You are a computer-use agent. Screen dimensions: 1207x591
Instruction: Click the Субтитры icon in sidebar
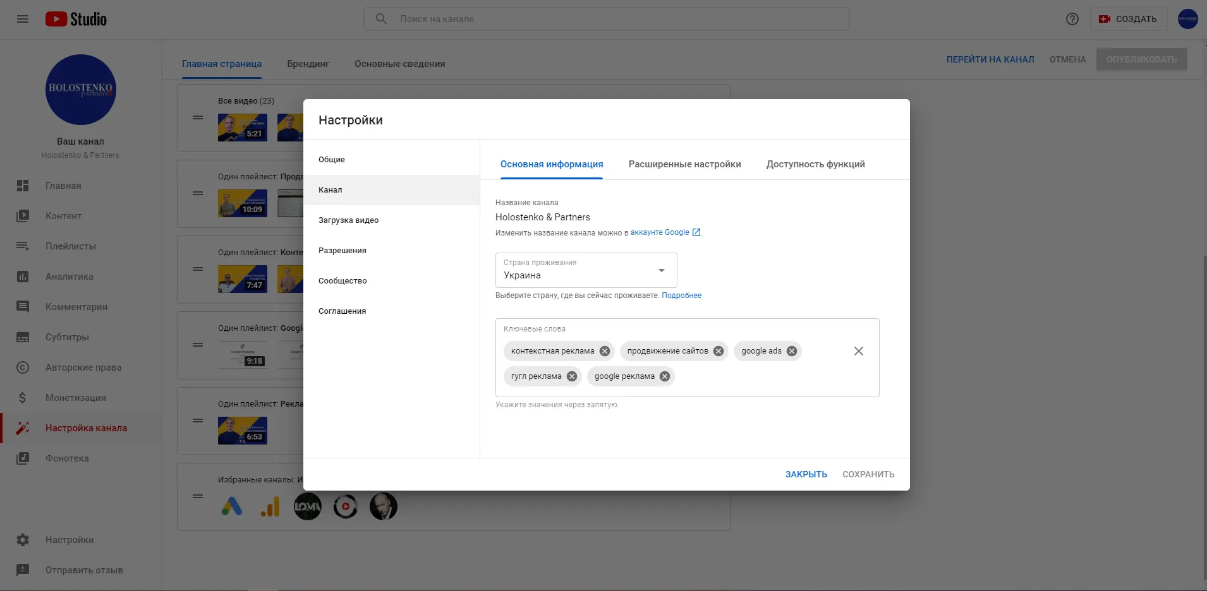23,337
